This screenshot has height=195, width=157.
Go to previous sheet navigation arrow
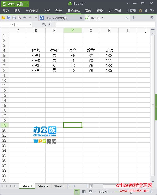click(x=7, y=186)
